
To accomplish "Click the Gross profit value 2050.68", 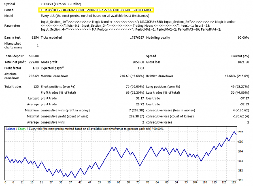I will (138, 62).
